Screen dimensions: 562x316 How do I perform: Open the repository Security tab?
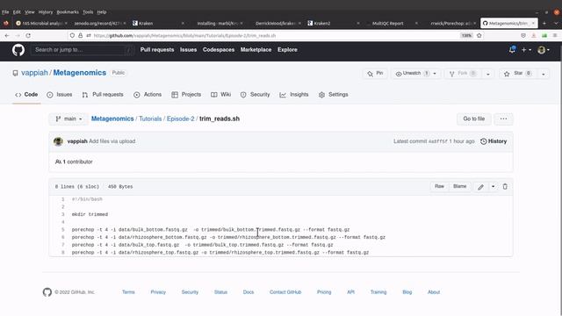pyautogui.click(x=255, y=95)
